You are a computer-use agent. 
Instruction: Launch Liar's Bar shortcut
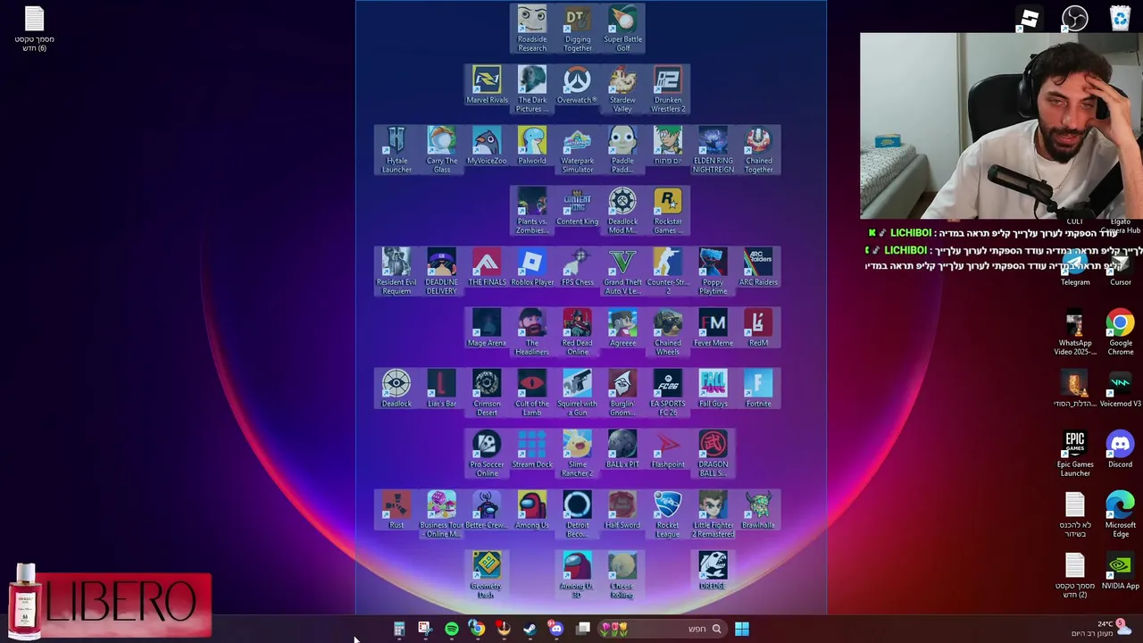pyautogui.click(x=441, y=388)
